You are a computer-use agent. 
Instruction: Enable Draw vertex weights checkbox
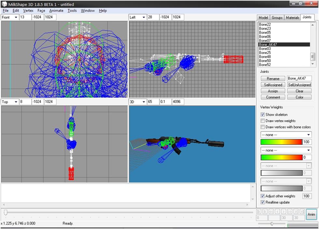click(x=263, y=121)
